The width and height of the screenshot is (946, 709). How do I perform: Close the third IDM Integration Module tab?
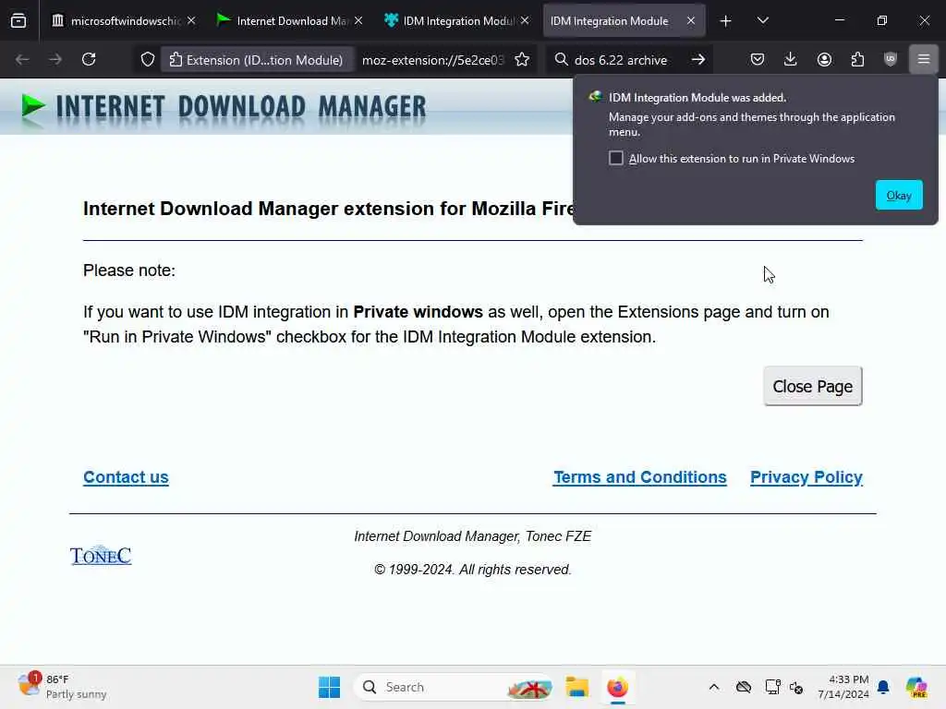click(525, 20)
